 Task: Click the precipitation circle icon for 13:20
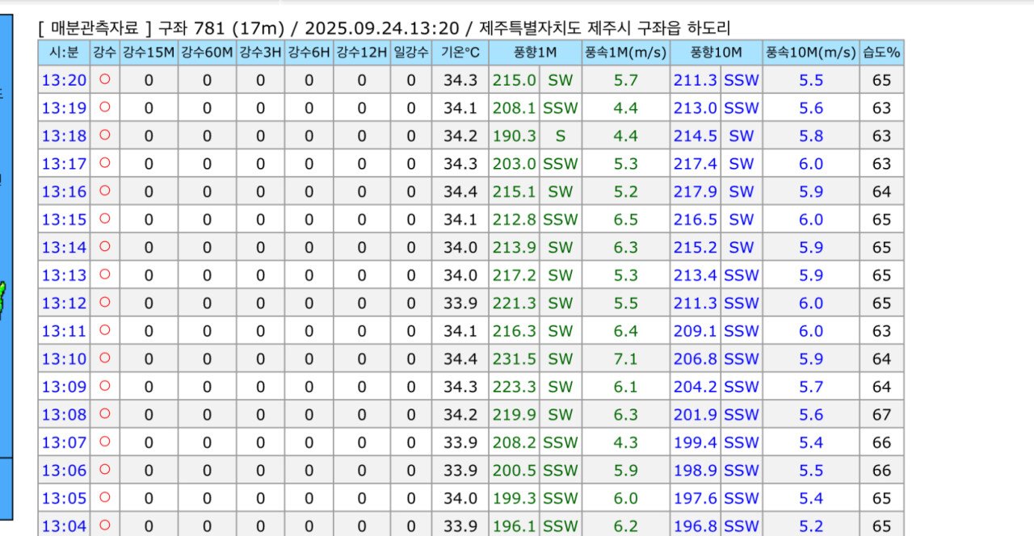(x=104, y=80)
